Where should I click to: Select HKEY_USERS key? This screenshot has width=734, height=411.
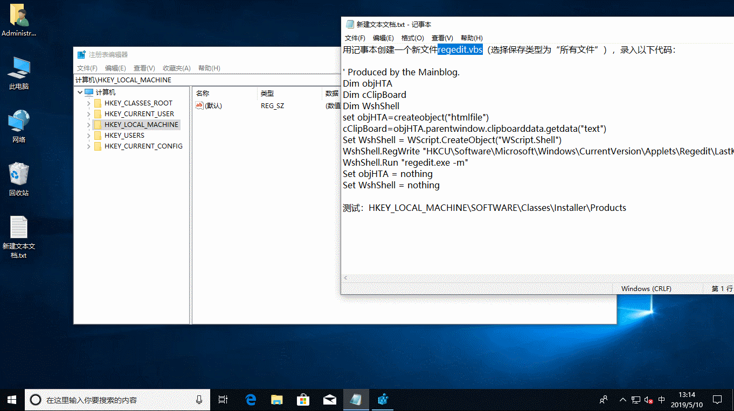click(124, 135)
